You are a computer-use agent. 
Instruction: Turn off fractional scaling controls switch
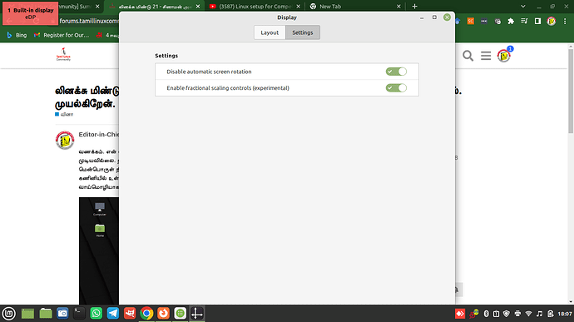click(396, 88)
